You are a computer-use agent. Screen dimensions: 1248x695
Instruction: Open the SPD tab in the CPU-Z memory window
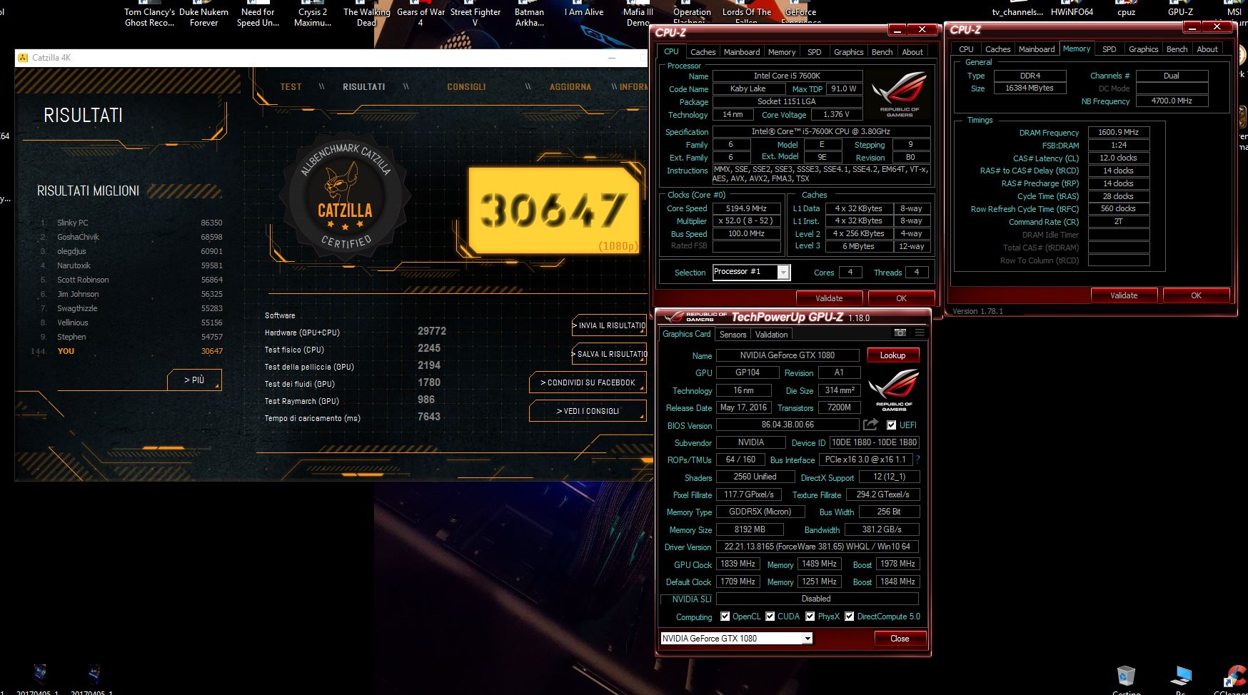[1109, 49]
